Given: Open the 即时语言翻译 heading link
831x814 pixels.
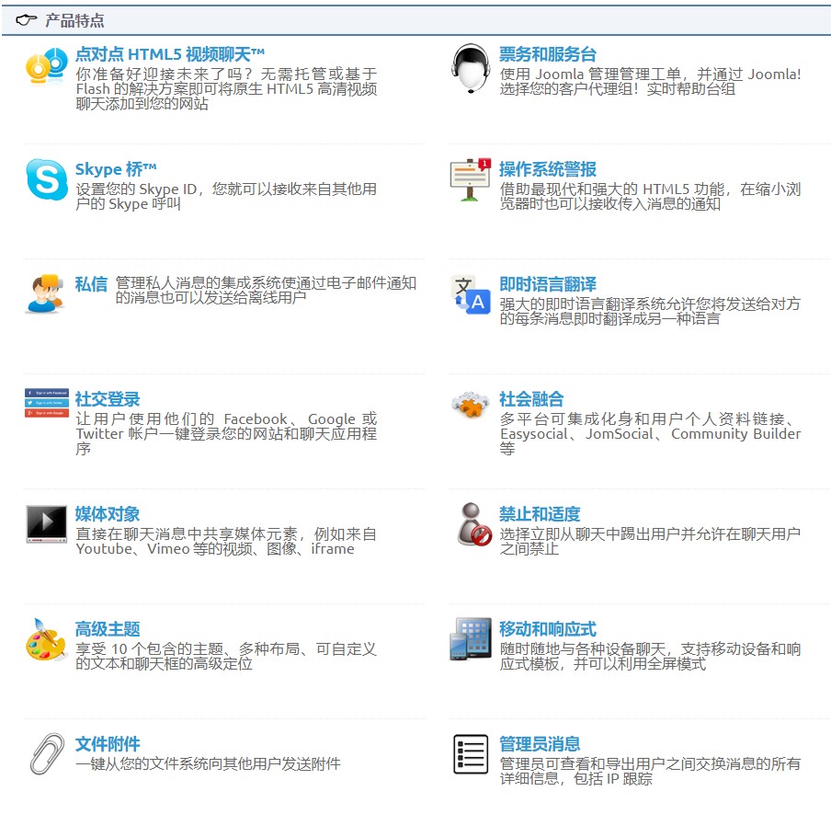Looking at the screenshot, I should click(x=548, y=284).
